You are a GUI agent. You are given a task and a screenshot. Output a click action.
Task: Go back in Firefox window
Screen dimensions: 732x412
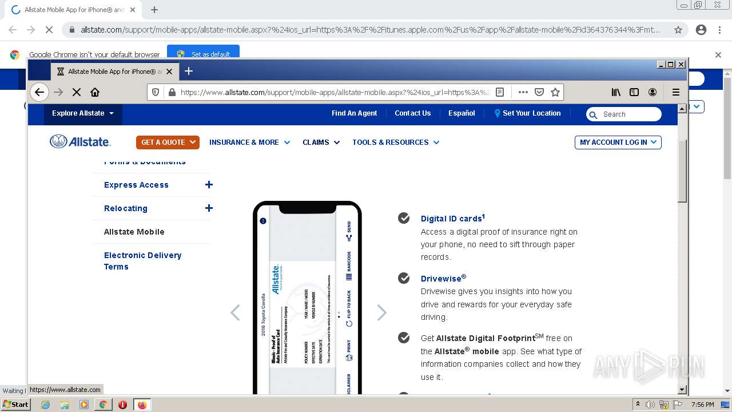pos(39,92)
